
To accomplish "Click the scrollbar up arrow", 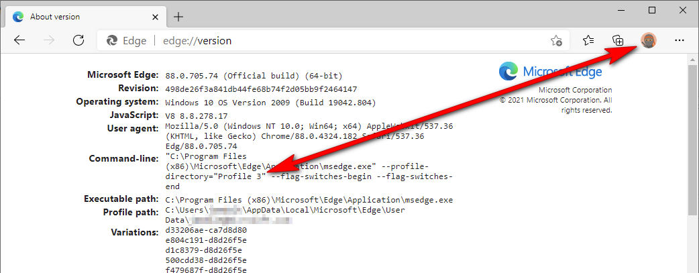I will [x=692, y=59].
